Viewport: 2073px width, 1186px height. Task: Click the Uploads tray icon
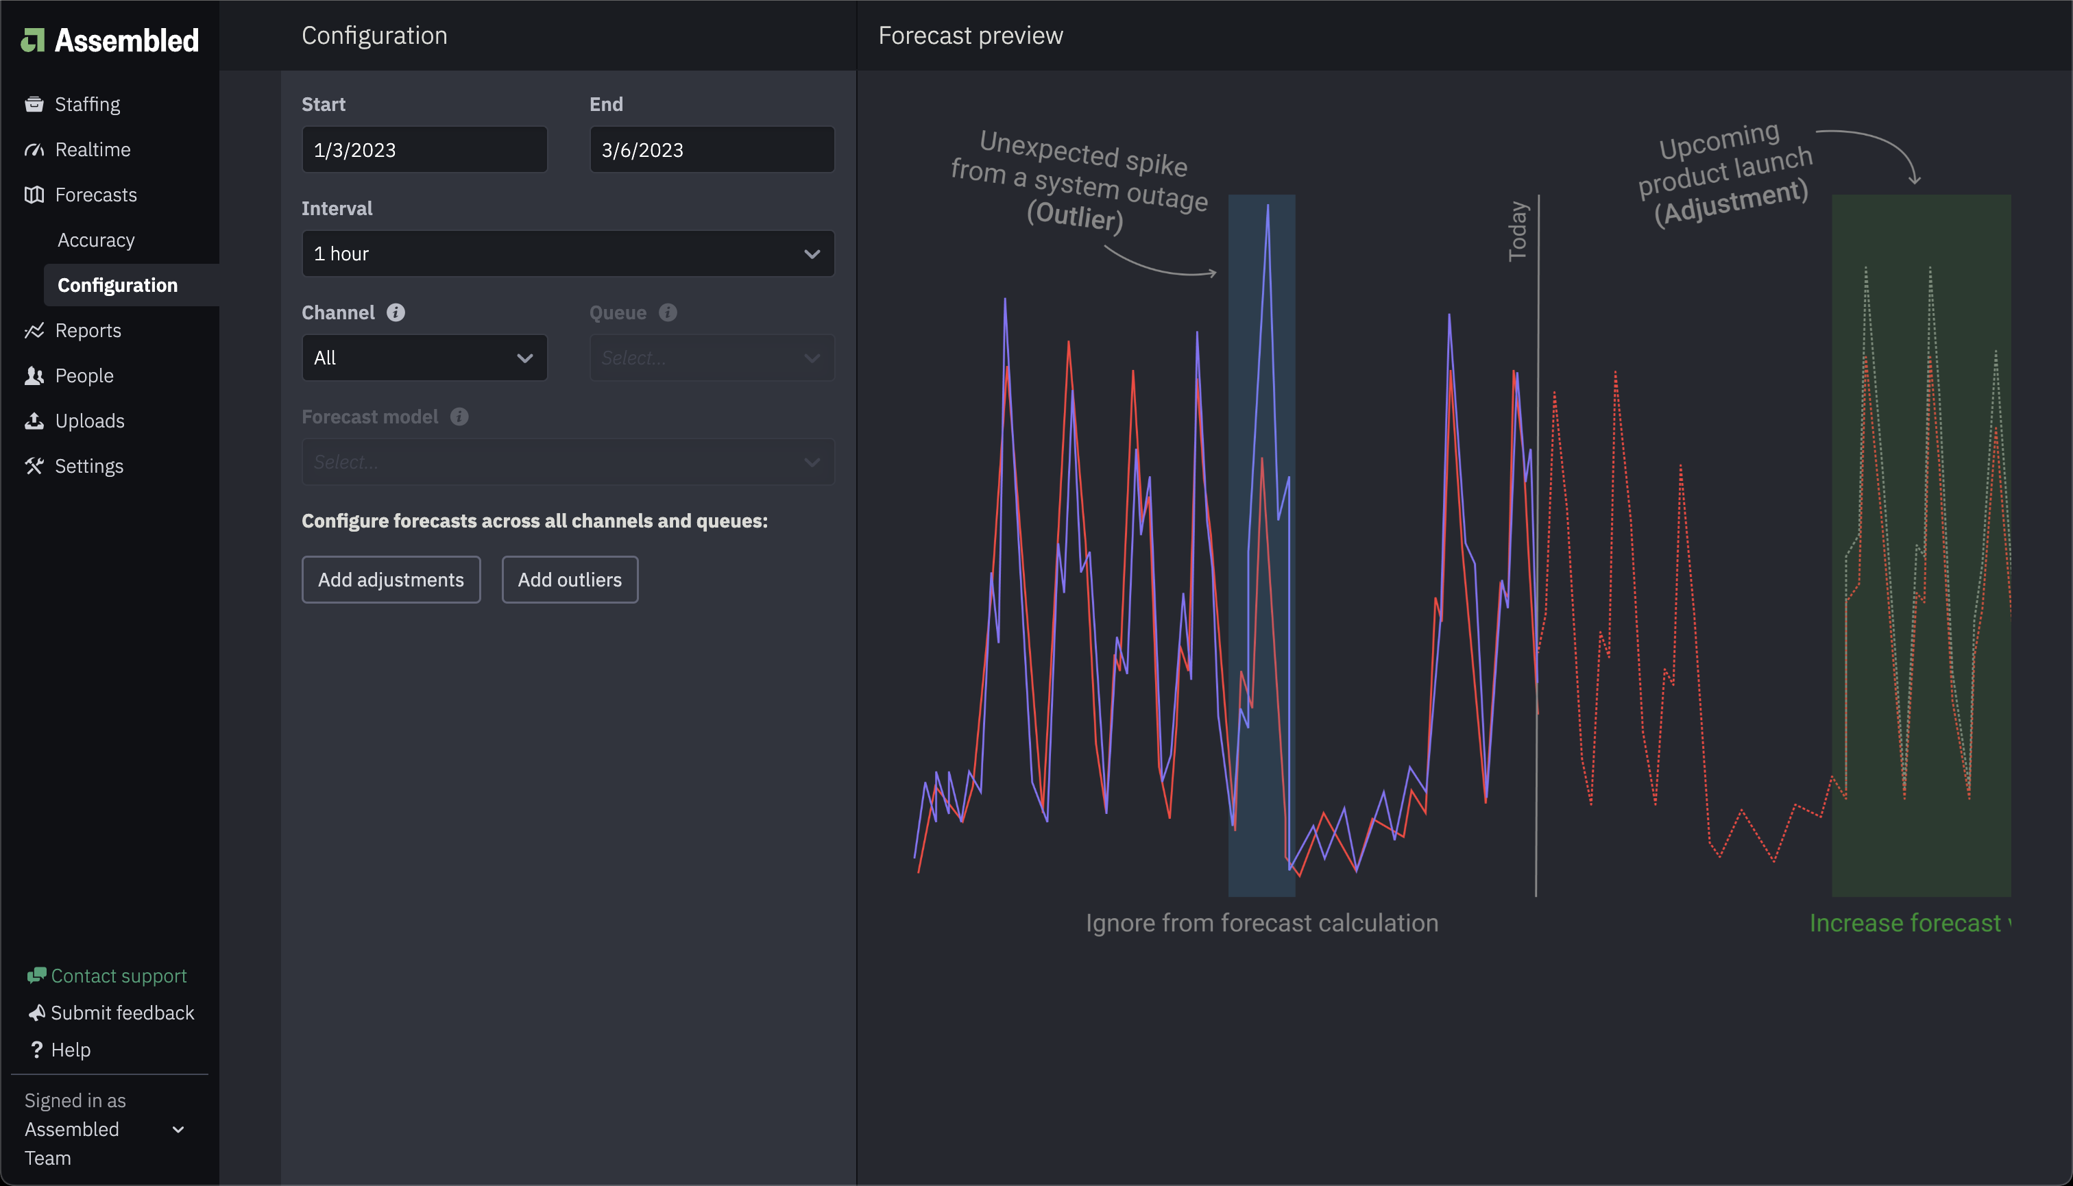click(x=34, y=421)
